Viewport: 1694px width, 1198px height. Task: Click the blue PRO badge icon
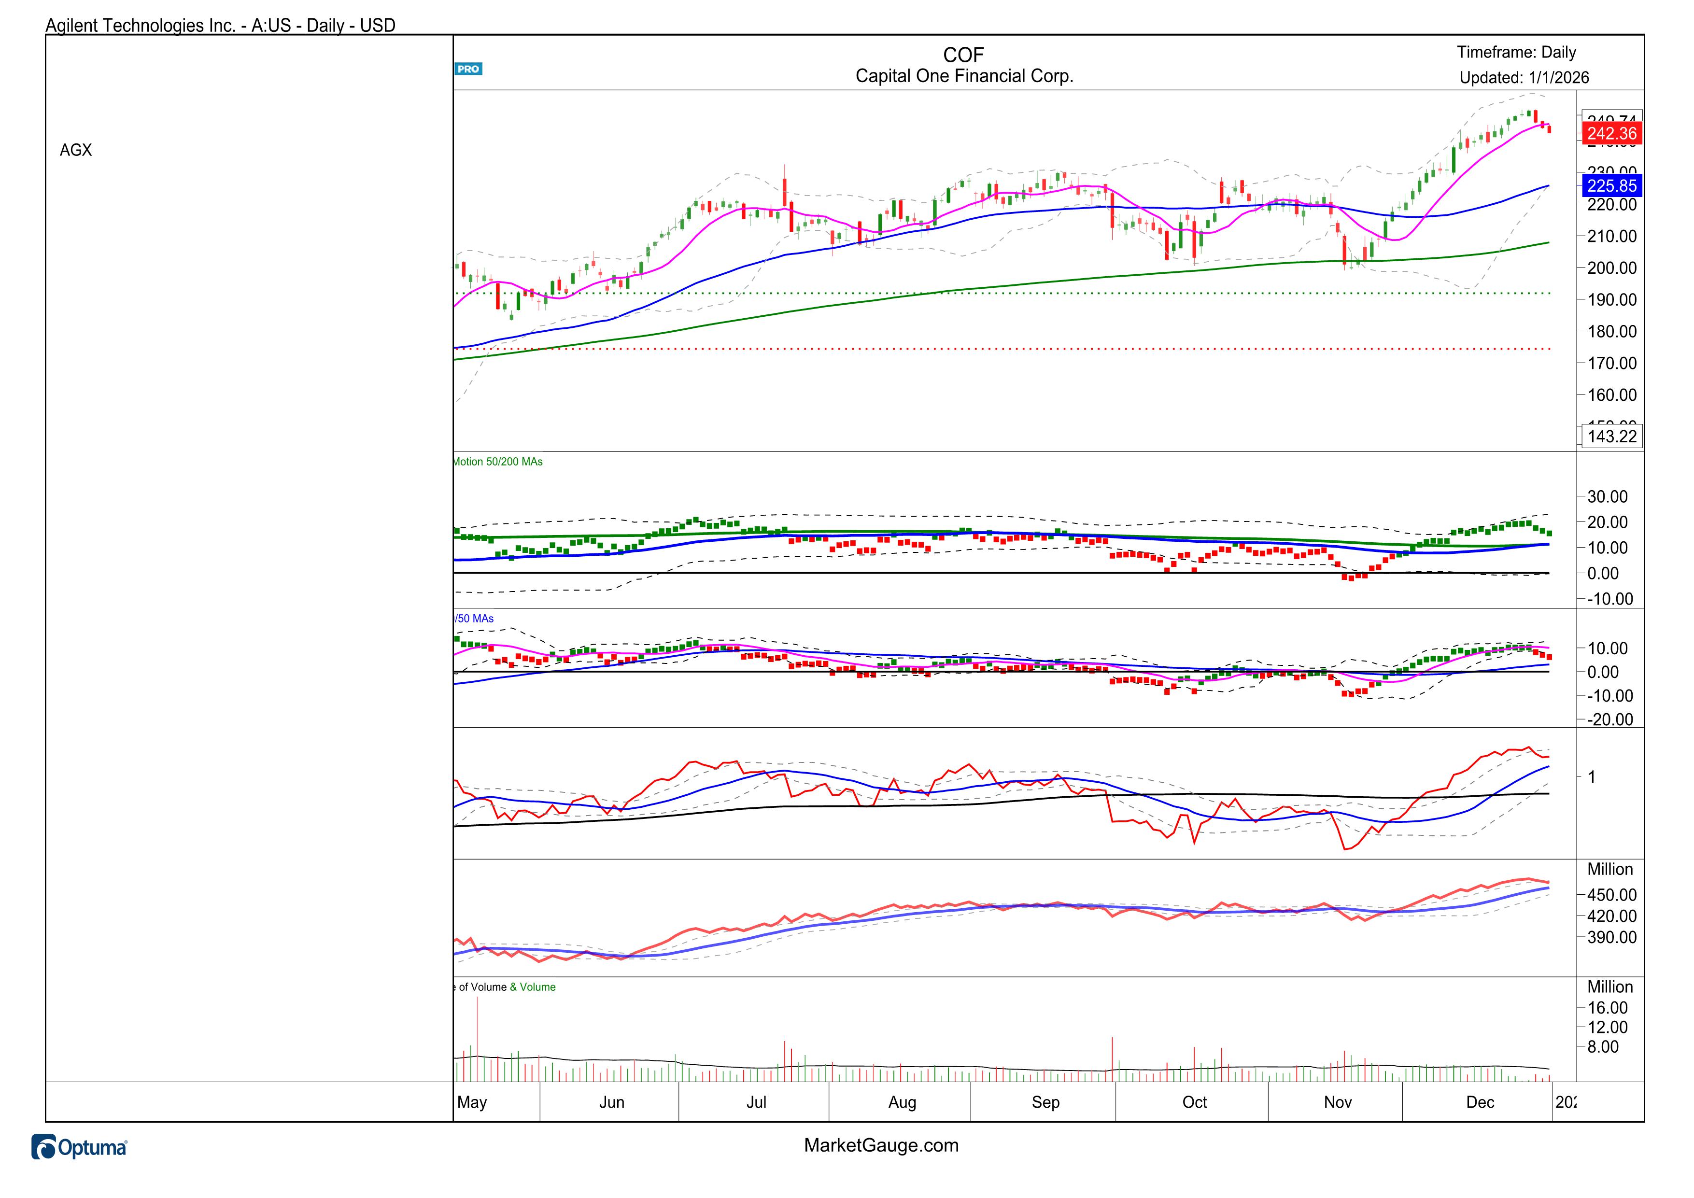tap(468, 70)
